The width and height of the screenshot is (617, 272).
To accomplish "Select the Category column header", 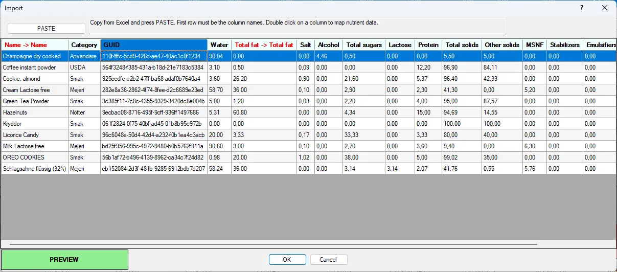I will pyautogui.click(x=84, y=45).
